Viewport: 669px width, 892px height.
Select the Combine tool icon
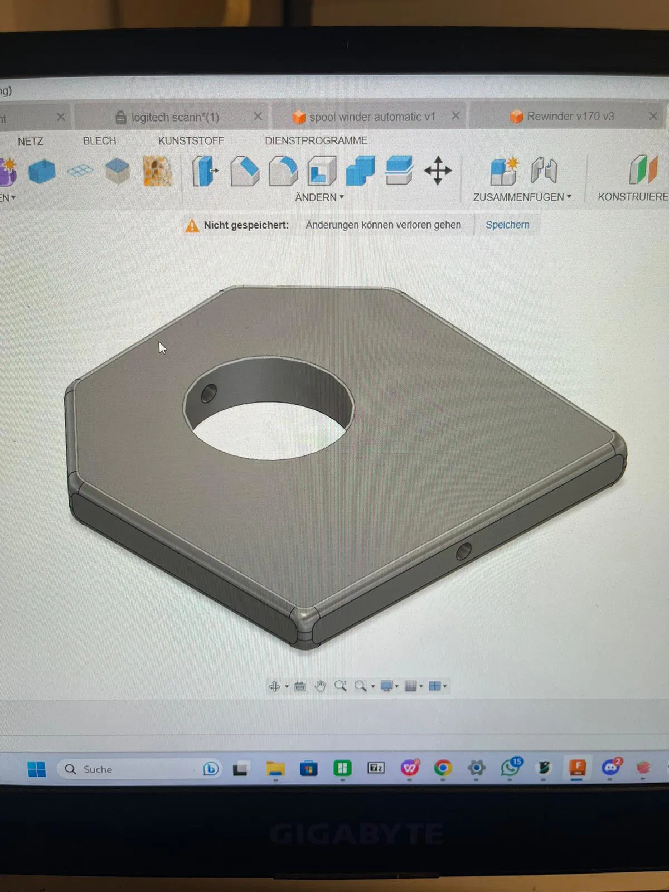(360, 171)
